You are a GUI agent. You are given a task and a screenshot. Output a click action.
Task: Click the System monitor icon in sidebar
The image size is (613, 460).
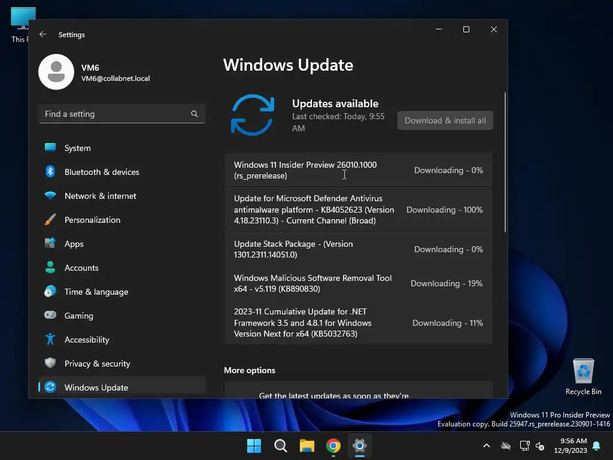pyautogui.click(x=50, y=147)
